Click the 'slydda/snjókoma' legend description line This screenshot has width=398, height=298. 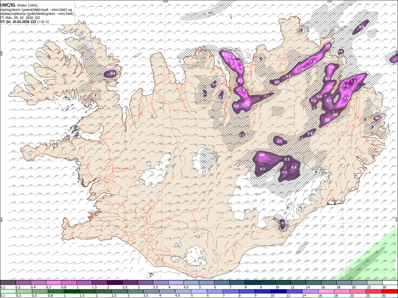click(37, 14)
